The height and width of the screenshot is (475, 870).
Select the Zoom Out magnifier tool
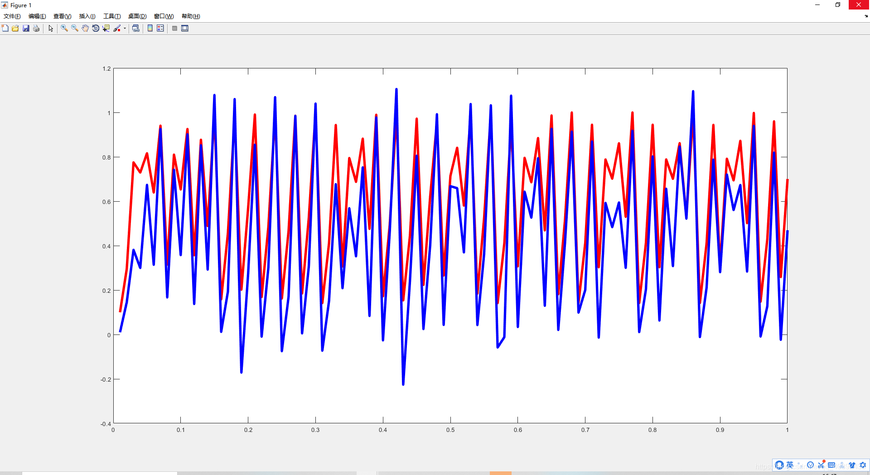tap(75, 28)
